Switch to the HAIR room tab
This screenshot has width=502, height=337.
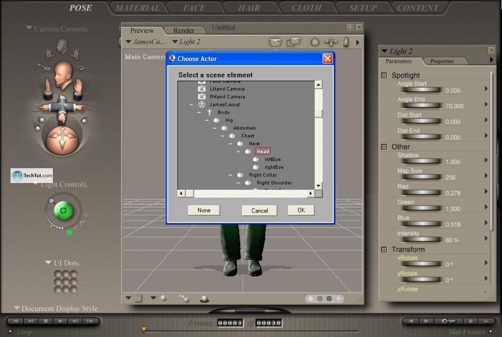(249, 8)
